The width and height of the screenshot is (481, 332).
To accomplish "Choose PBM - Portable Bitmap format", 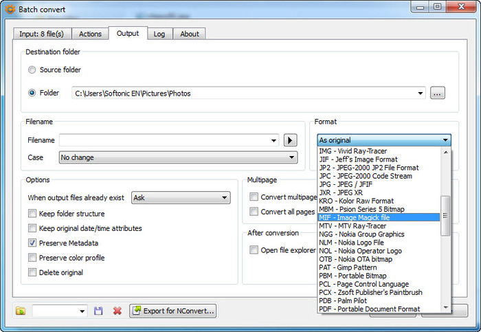I will click(379, 276).
